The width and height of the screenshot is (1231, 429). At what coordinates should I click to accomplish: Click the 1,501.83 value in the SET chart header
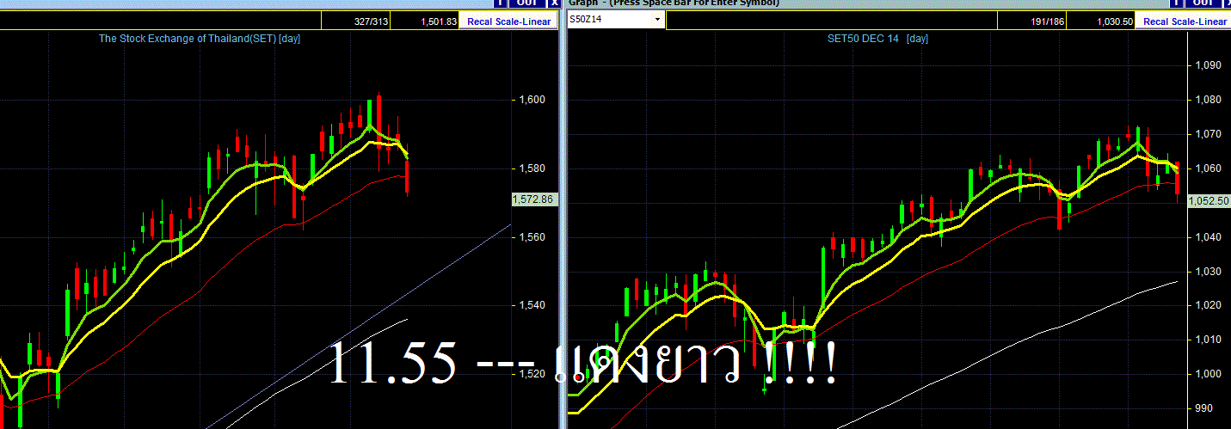click(x=439, y=21)
